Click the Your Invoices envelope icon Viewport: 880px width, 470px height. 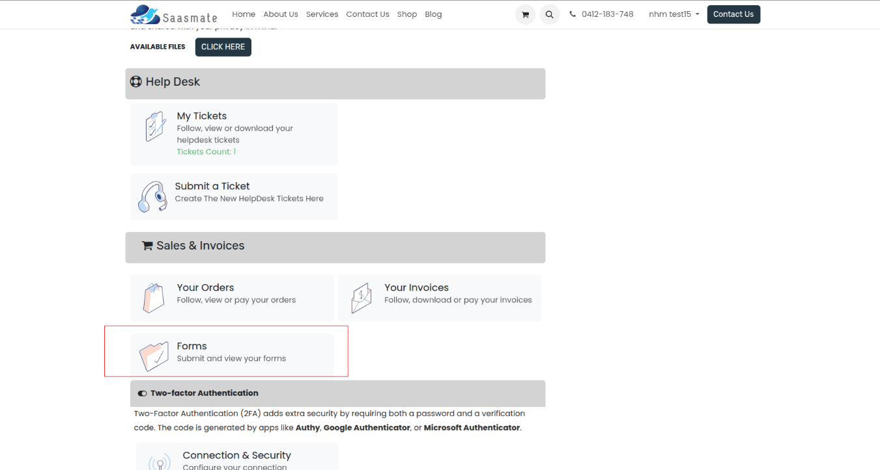pos(361,298)
